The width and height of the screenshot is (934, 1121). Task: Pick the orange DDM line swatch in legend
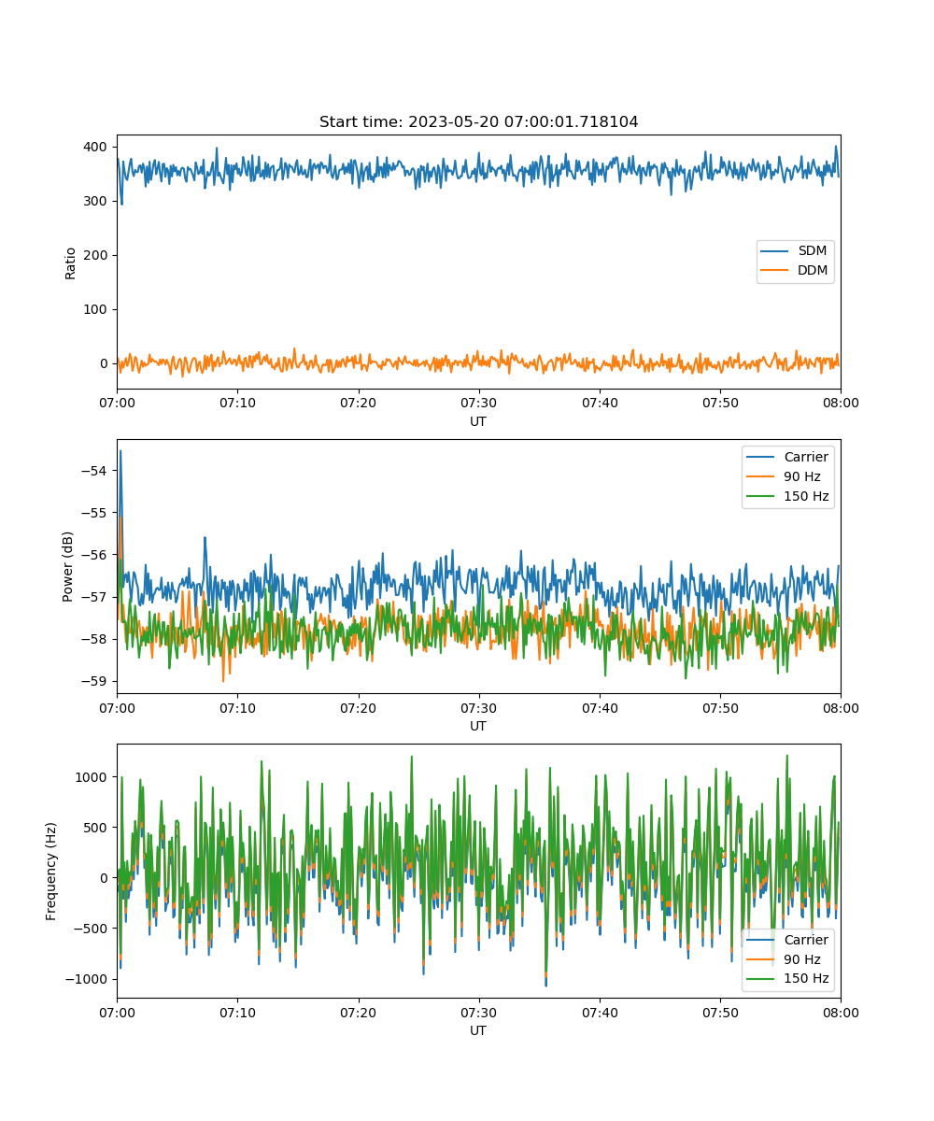point(776,271)
